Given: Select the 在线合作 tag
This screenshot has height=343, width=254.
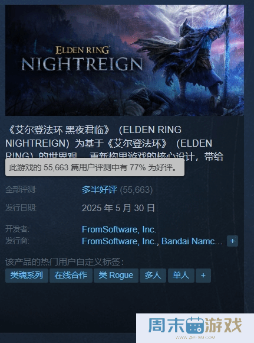Looking at the screenshot, I should coord(71,276).
